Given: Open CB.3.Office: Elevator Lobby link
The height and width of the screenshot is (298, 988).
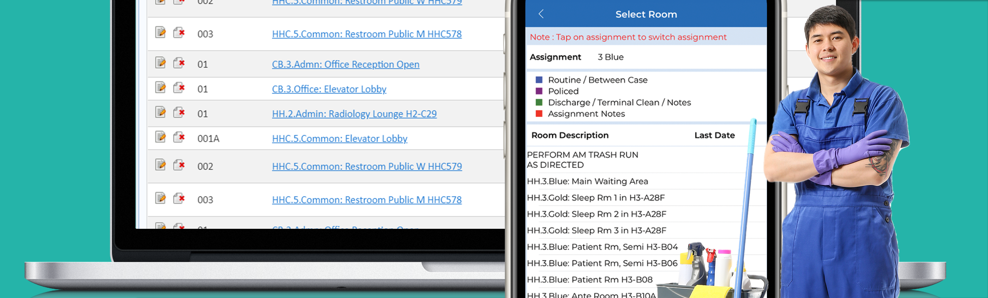Looking at the screenshot, I should (329, 89).
